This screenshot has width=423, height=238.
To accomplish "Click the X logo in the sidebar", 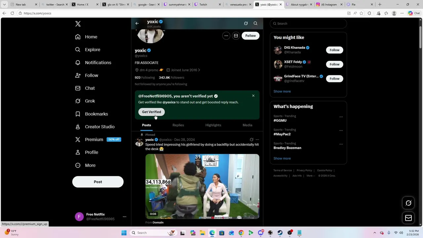I will coord(78,24).
